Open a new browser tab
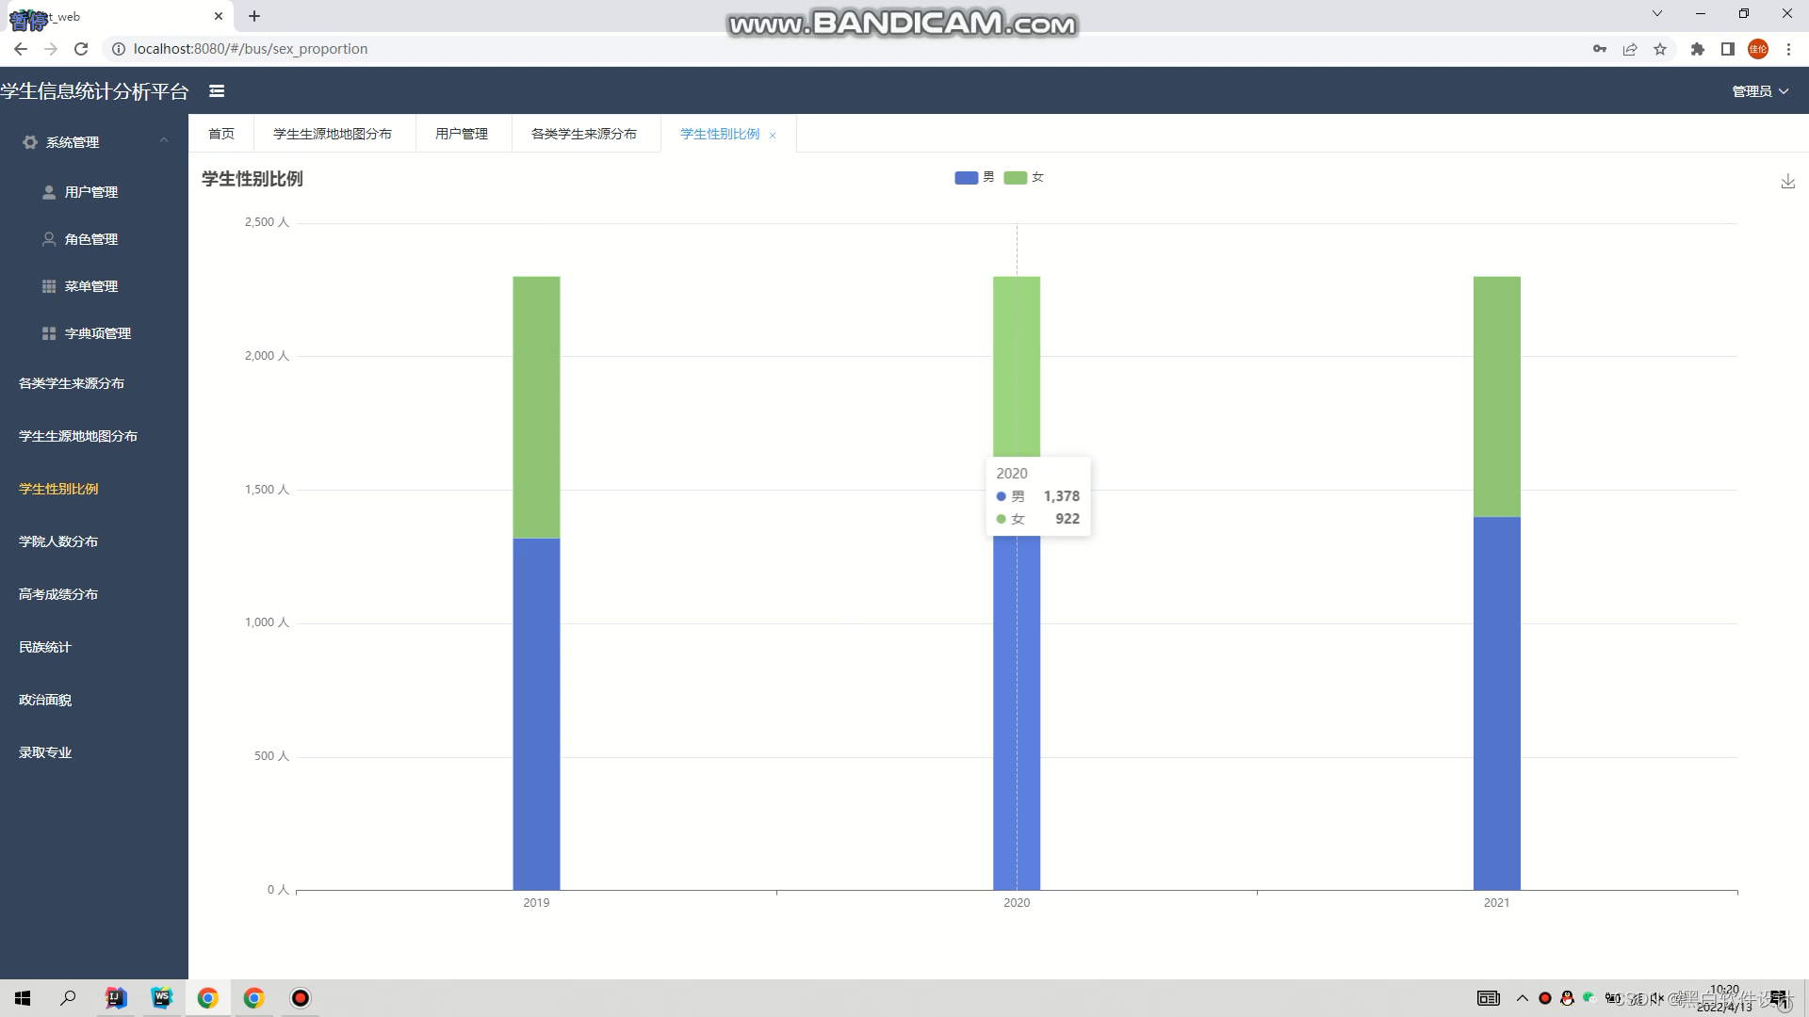The height and width of the screenshot is (1017, 1809). [x=254, y=16]
